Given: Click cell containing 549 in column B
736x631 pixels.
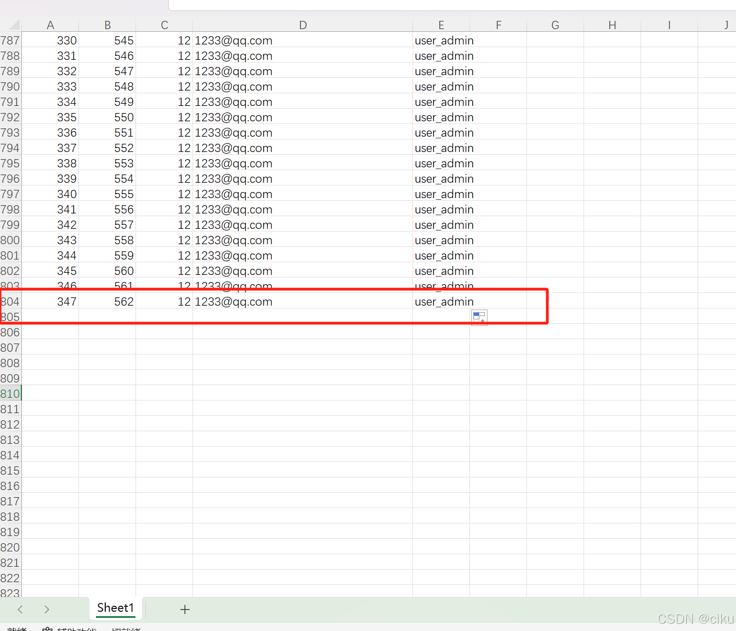Looking at the screenshot, I should pos(107,102).
